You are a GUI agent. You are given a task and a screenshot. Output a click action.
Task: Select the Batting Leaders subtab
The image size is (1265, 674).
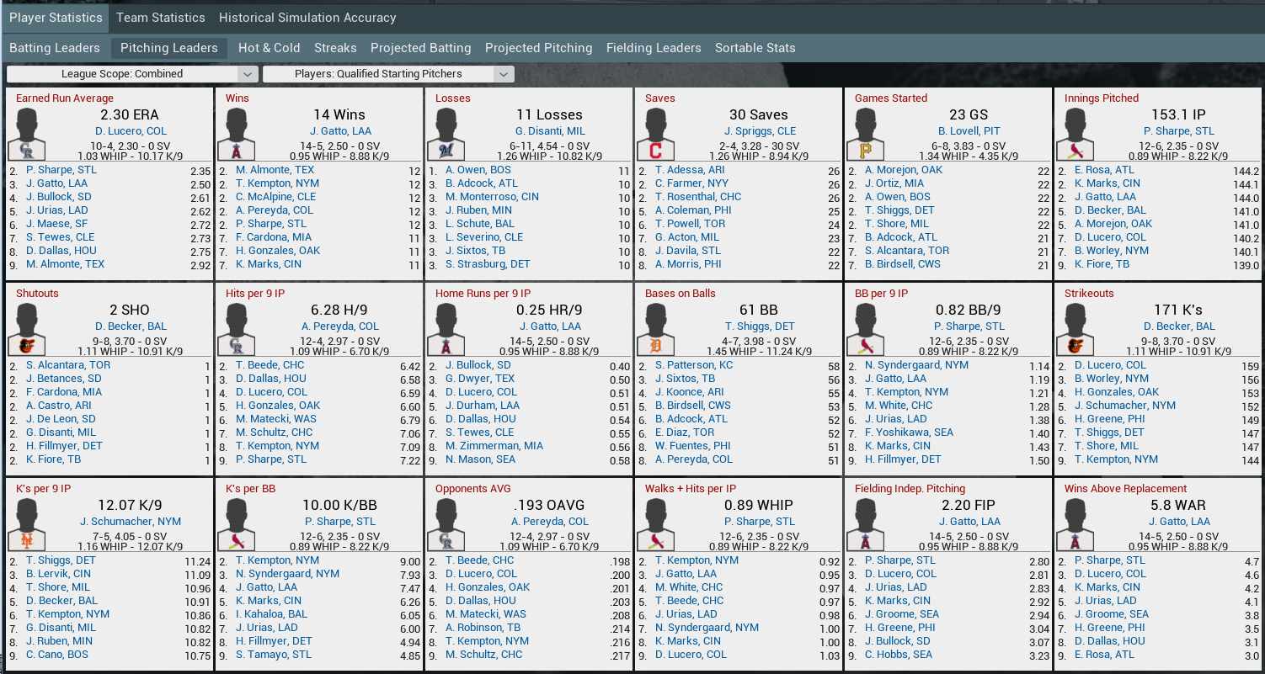(55, 48)
